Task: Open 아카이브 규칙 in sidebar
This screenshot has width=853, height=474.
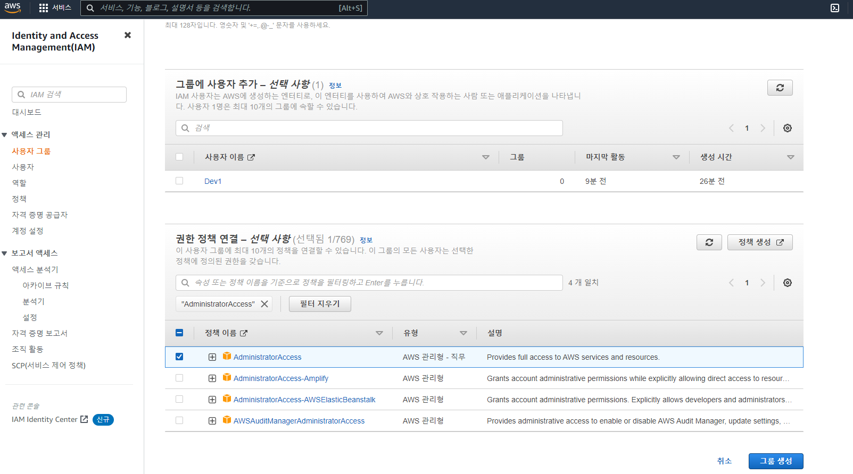Action: pyautogui.click(x=46, y=285)
